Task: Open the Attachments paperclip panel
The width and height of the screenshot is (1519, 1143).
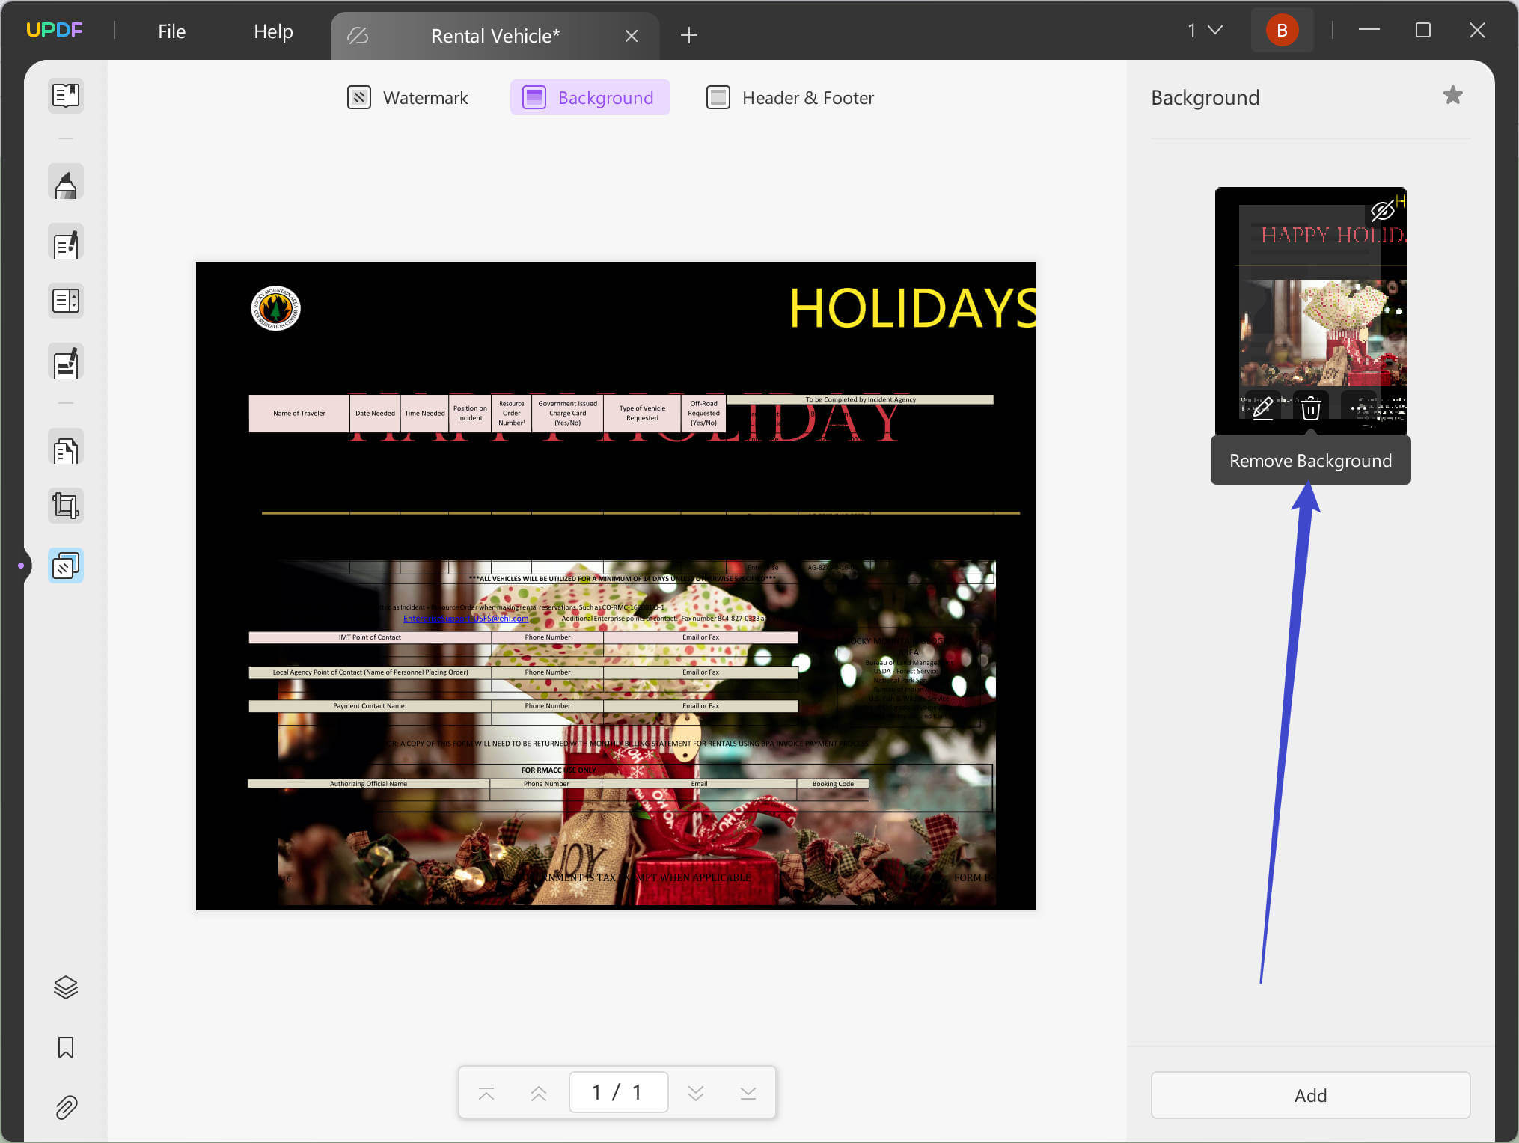Action: (x=66, y=1108)
